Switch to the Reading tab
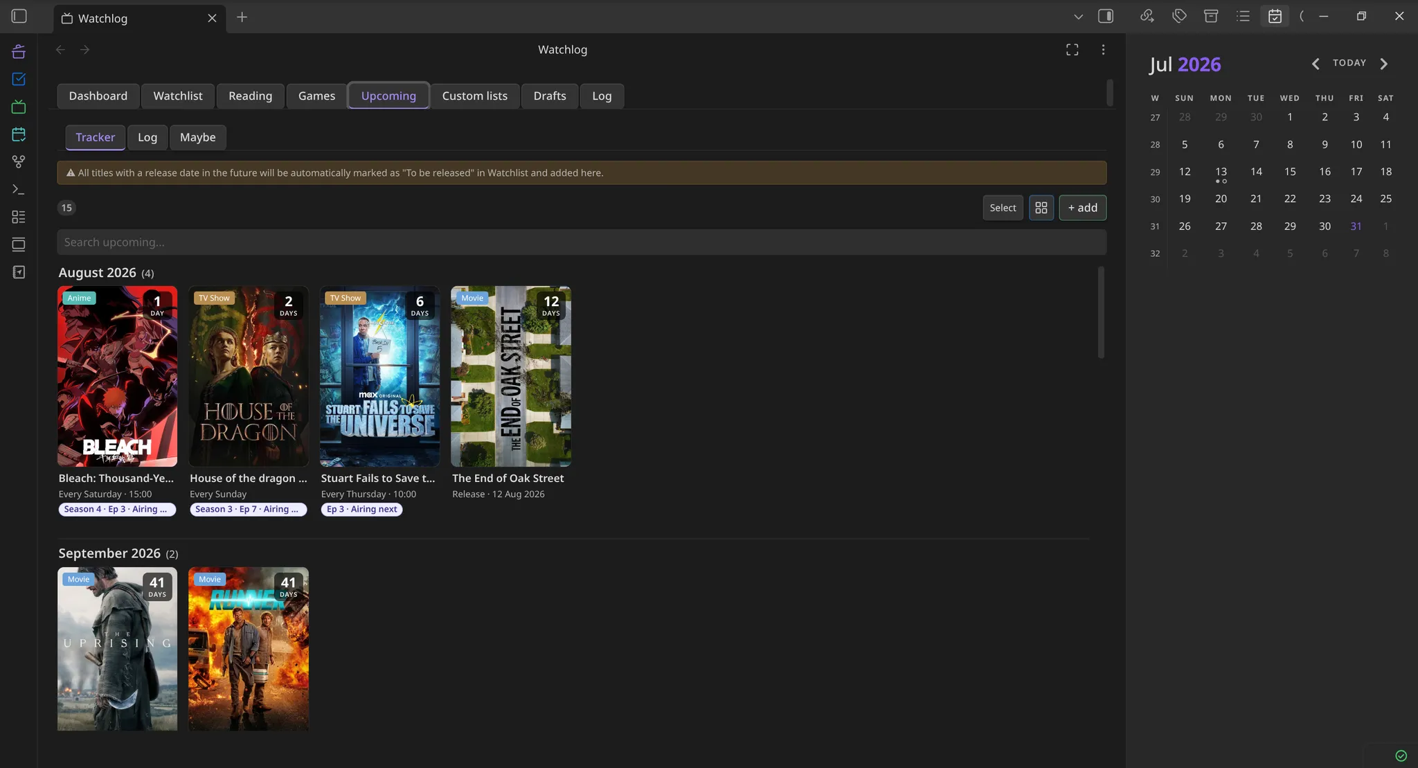This screenshot has width=1418, height=768. [x=250, y=96]
